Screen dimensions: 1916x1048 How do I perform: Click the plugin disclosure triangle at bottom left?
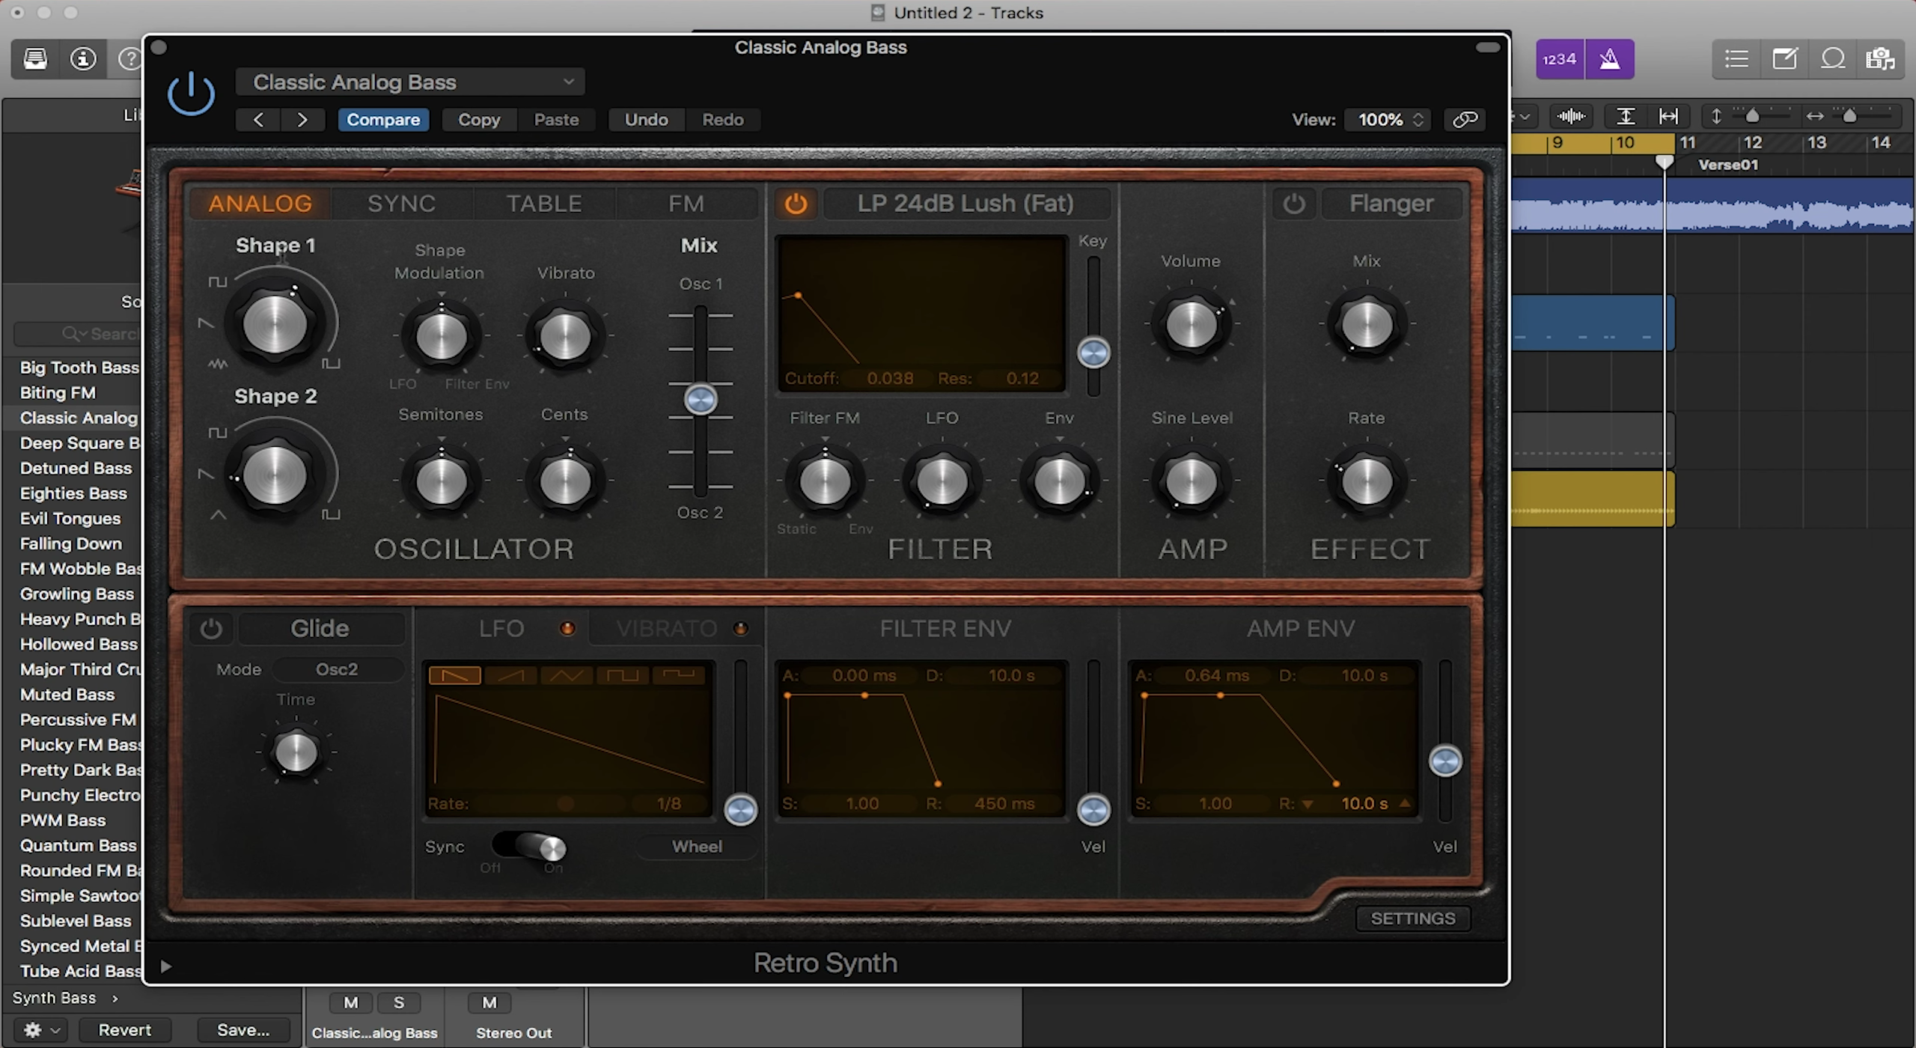click(165, 967)
